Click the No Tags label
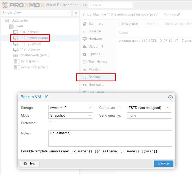 tap(170, 14)
